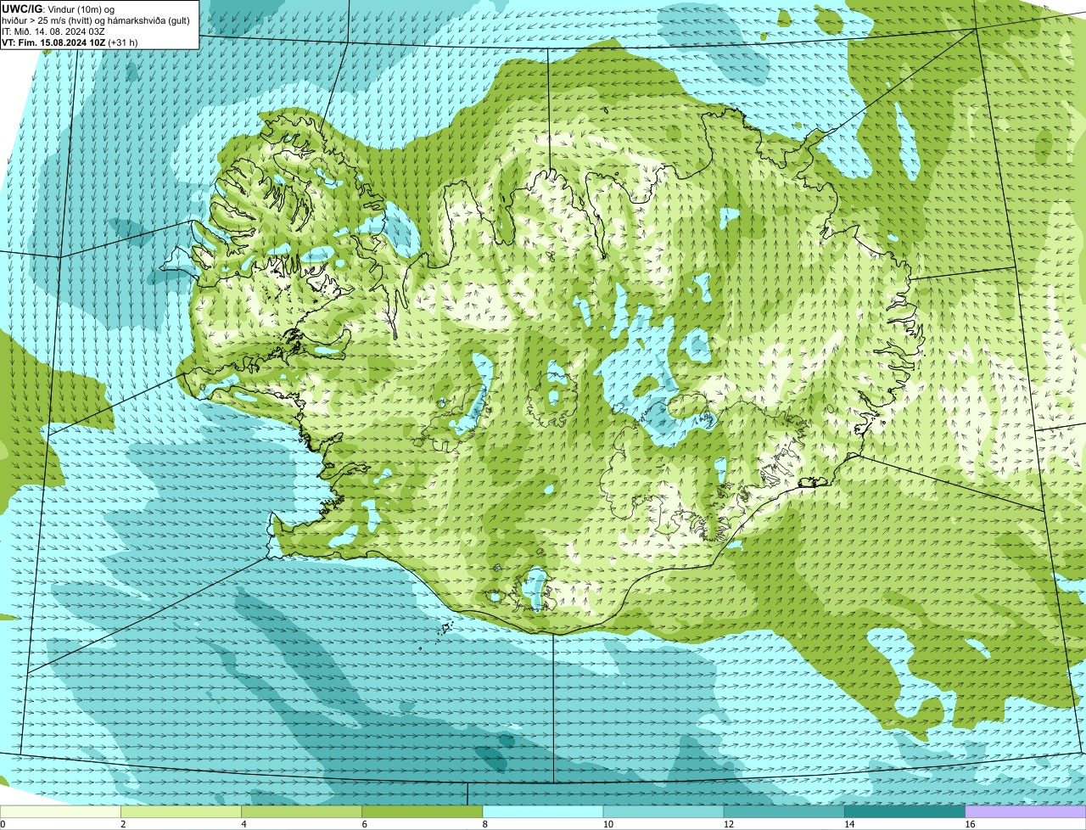Image resolution: width=1086 pixels, height=830 pixels.
Task: Click the light yellow-green 2–4 m/s legend swatch
Action: 181,811
